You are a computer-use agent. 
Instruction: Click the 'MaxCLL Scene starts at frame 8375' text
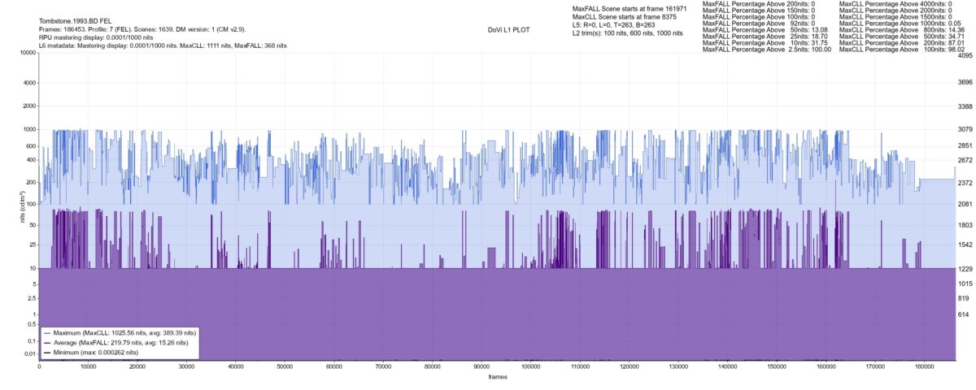coord(625,16)
